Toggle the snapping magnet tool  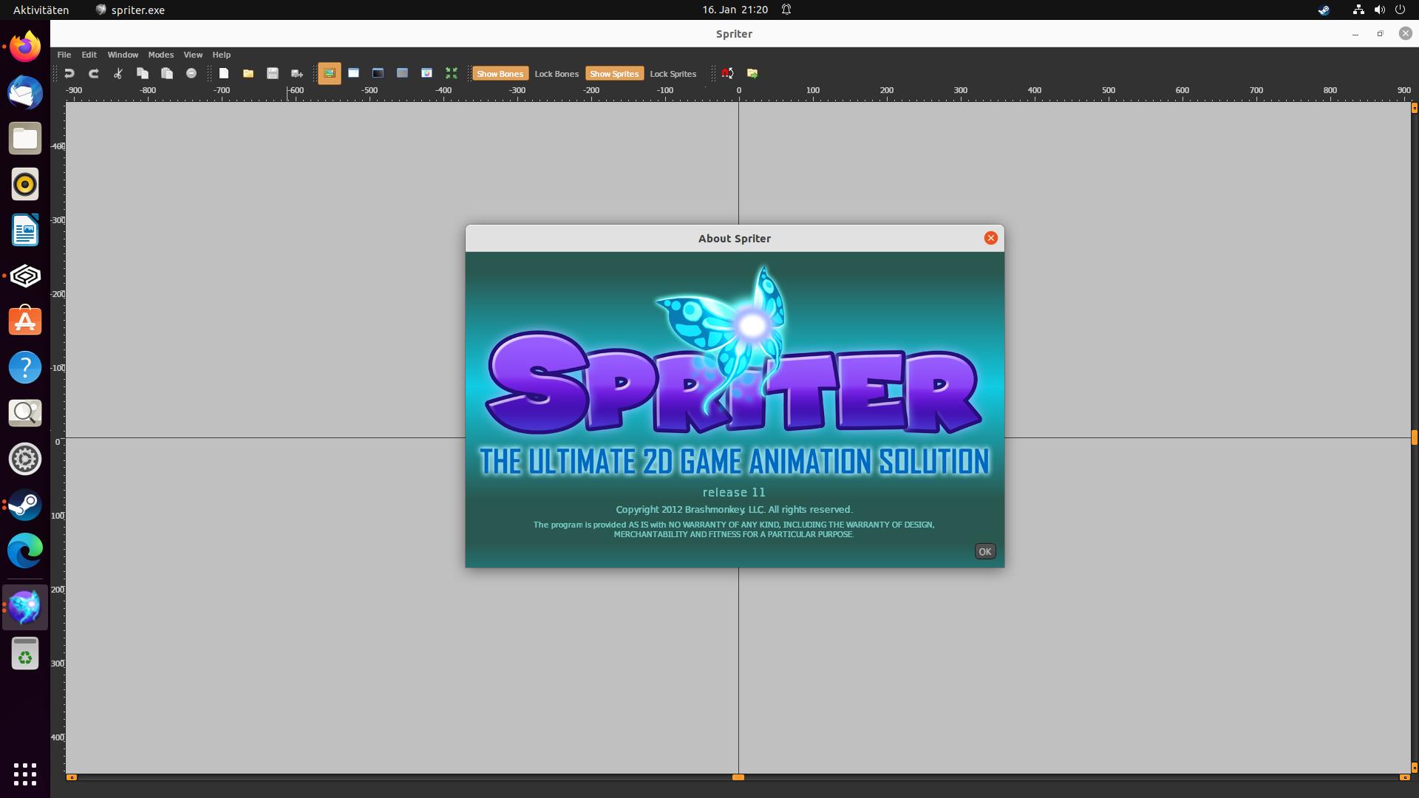click(726, 73)
